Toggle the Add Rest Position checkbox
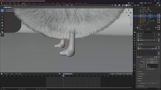Screen dimensions: 161x90 click(x=146, y=69)
